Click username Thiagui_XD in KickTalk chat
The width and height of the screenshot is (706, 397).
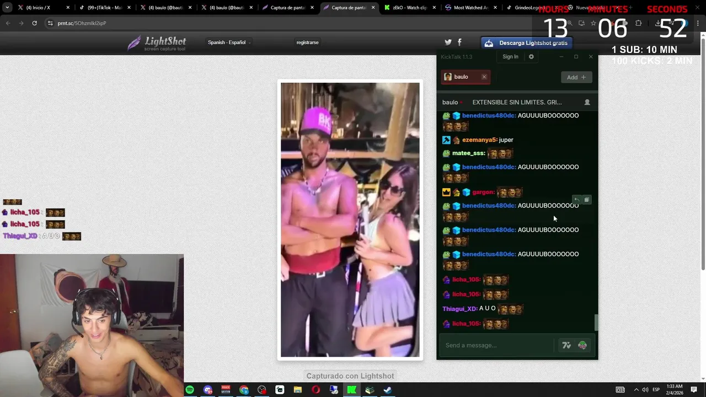pos(459,309)
